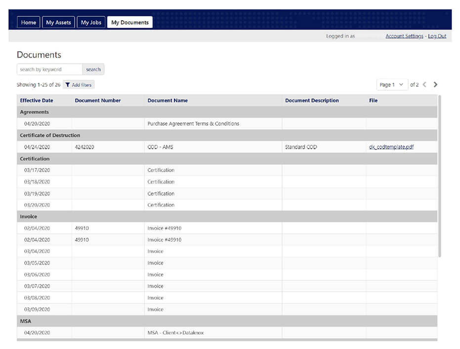This screenshot has width=460, height=349.
Task: Click document number 4242020
Action: coord(84,147)
